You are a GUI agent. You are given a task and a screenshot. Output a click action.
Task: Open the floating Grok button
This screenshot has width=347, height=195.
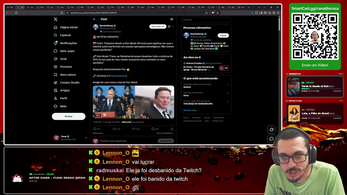271,129
